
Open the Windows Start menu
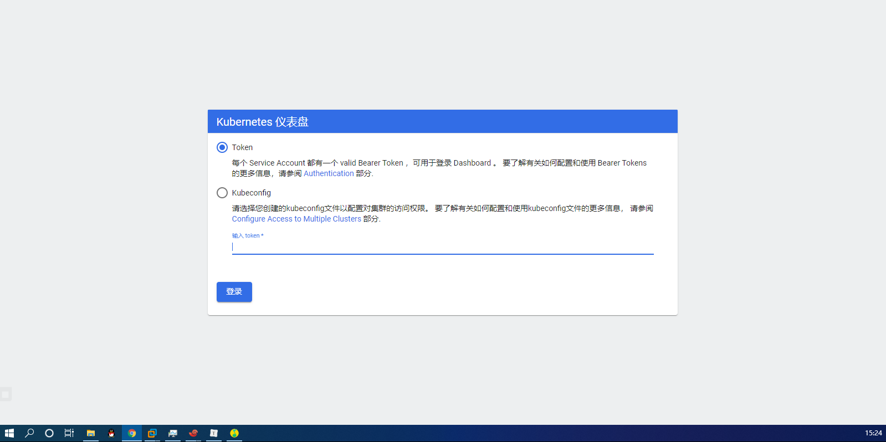click(x=9, y=433)
